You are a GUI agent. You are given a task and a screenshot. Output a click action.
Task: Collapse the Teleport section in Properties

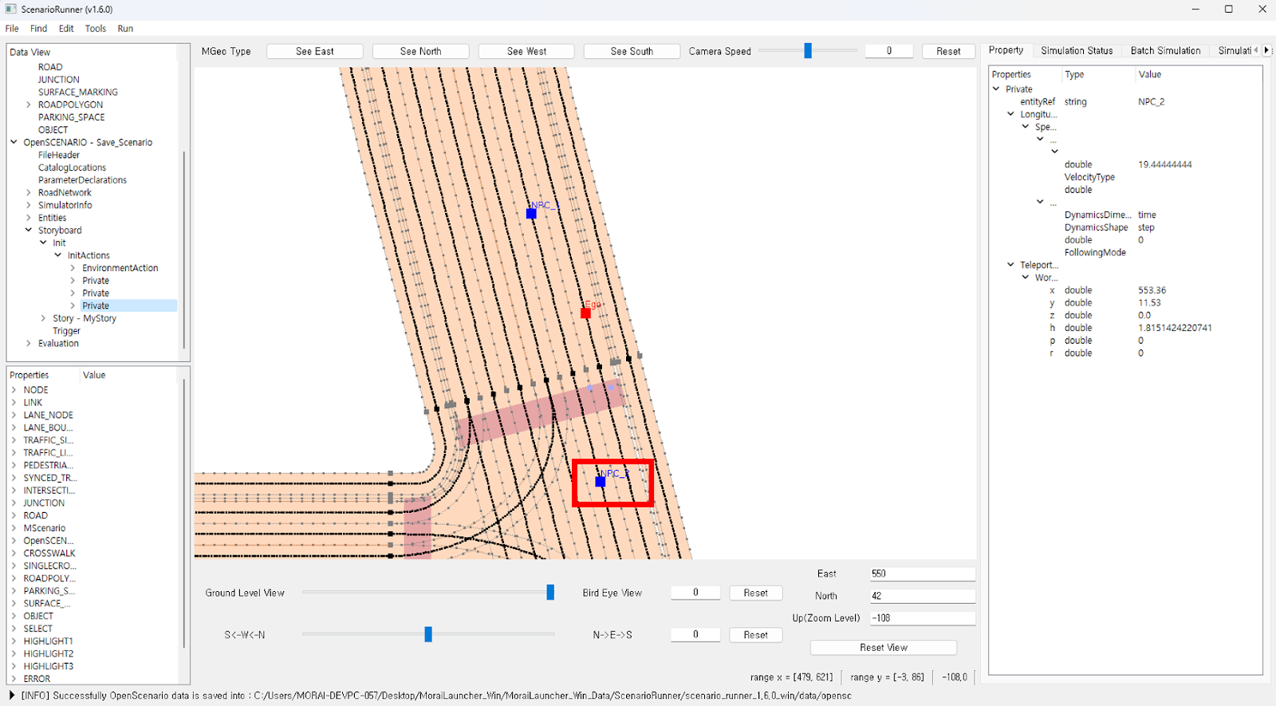[1010, 265]
